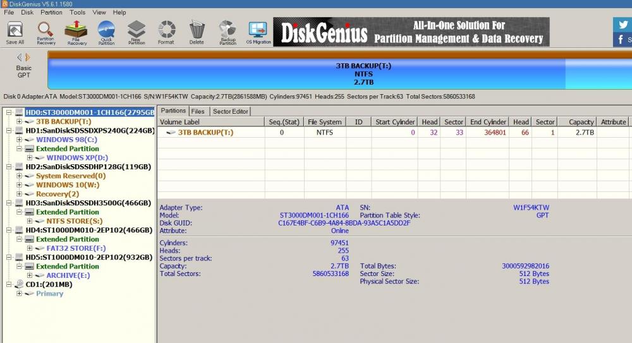Start the OS Migration tool

pos(258,32)
